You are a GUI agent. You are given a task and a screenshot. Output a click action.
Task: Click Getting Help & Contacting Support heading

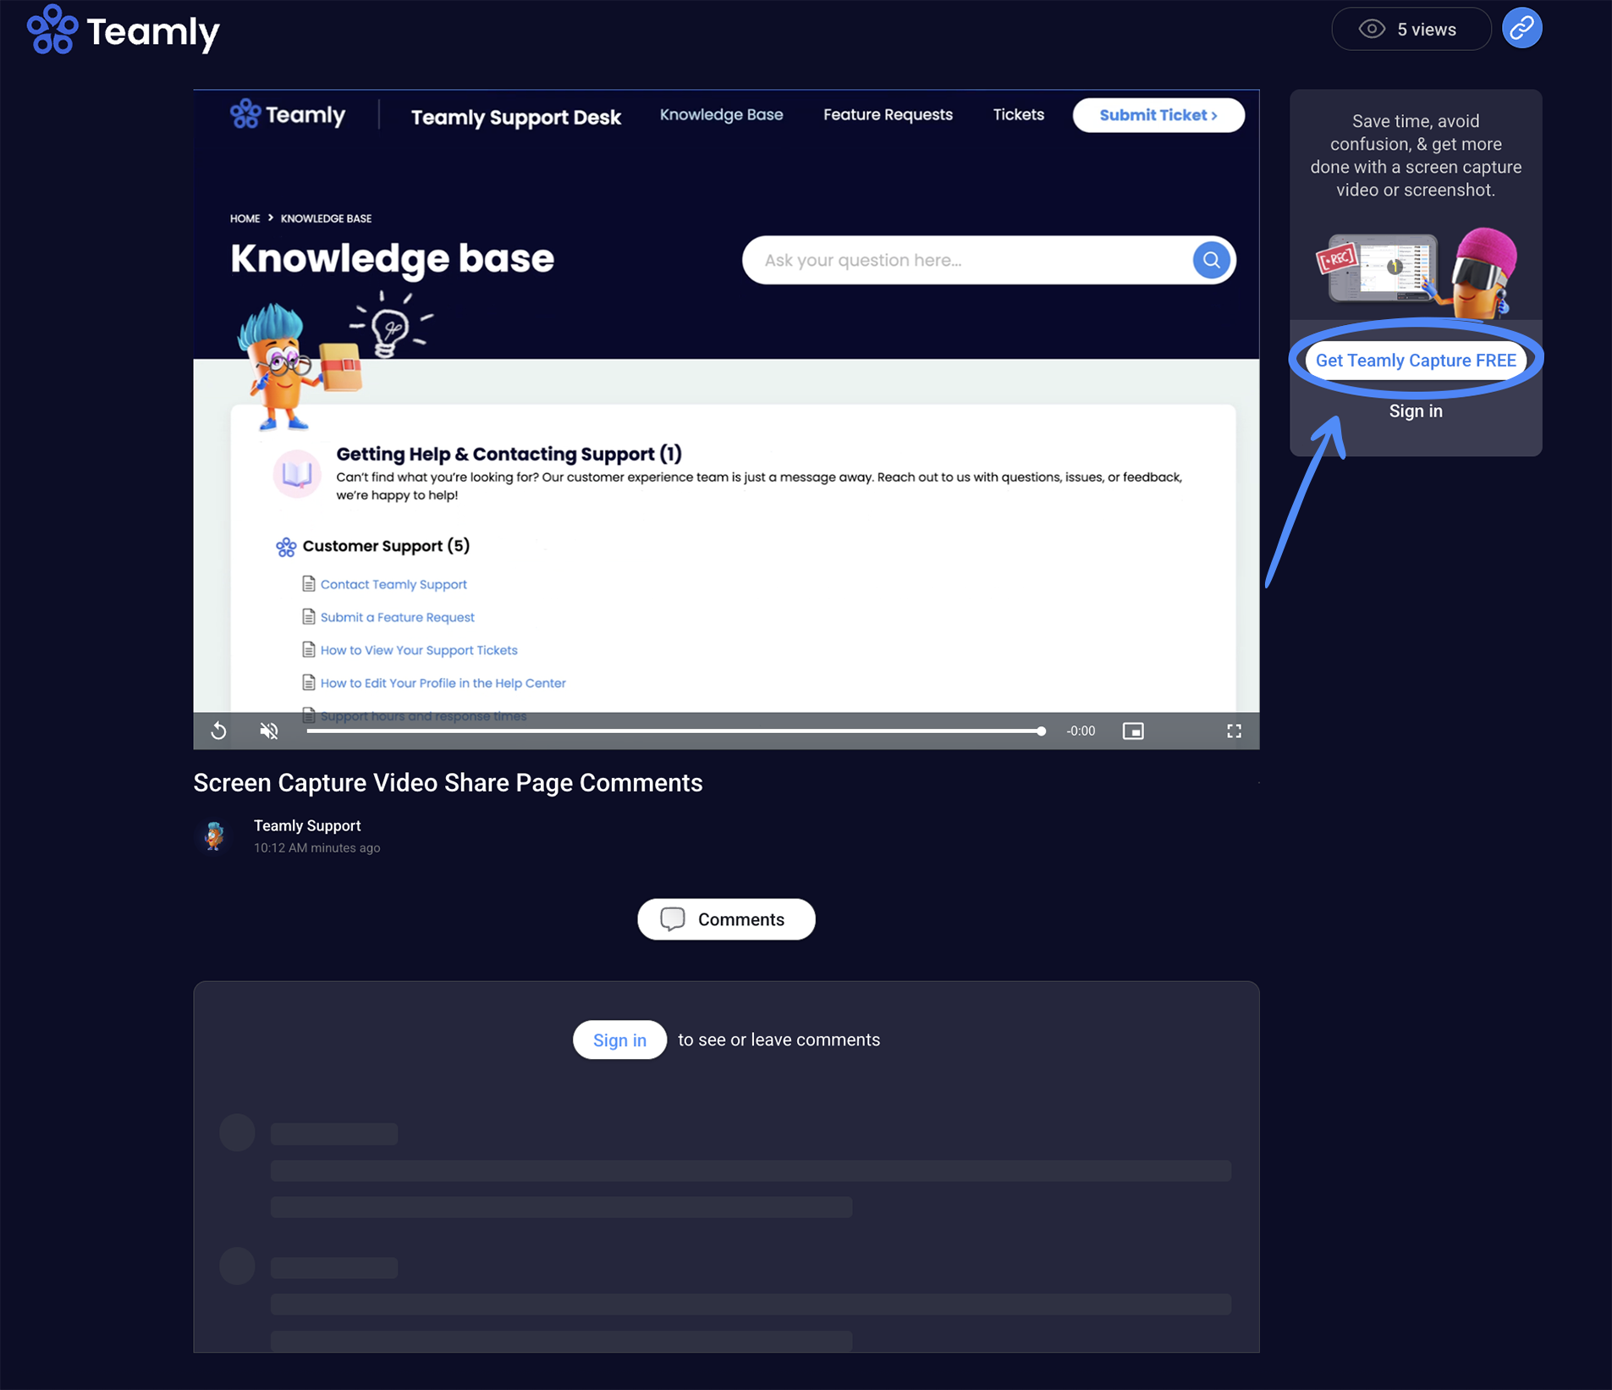tap(509, 454)
